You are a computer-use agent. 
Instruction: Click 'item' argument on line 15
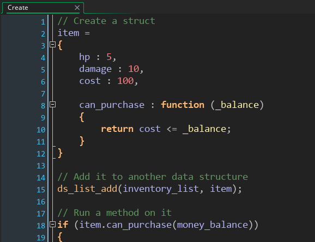(x=221, y=189)
